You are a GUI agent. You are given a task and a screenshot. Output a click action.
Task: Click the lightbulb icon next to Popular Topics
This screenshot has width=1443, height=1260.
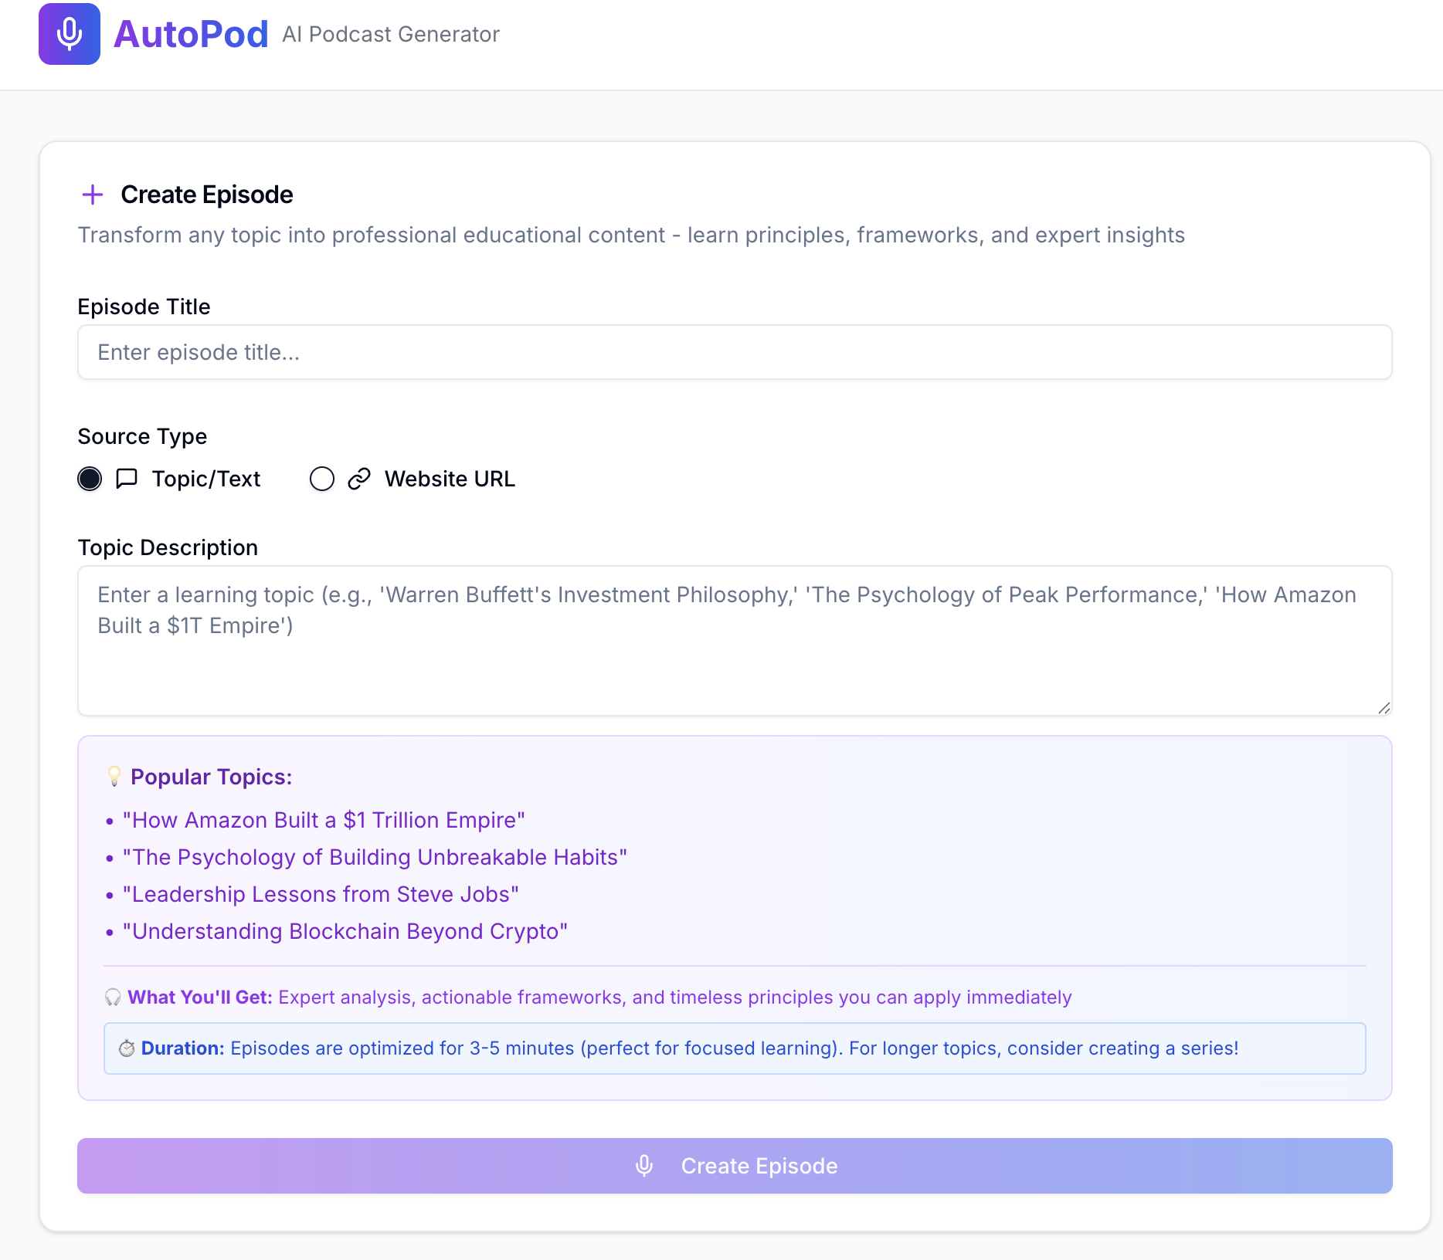[114, 777]
